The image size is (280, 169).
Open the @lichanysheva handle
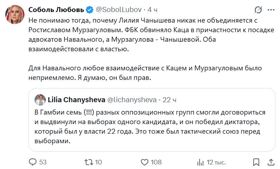[132, 100]
